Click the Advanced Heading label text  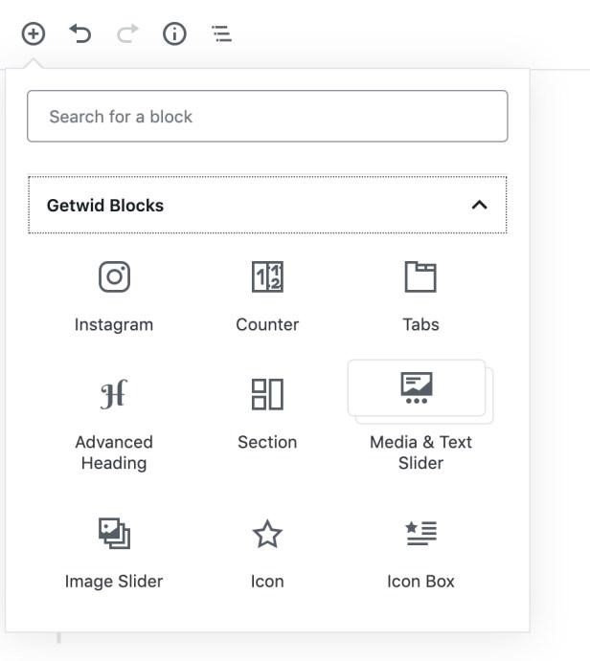(x=114, y=452)
